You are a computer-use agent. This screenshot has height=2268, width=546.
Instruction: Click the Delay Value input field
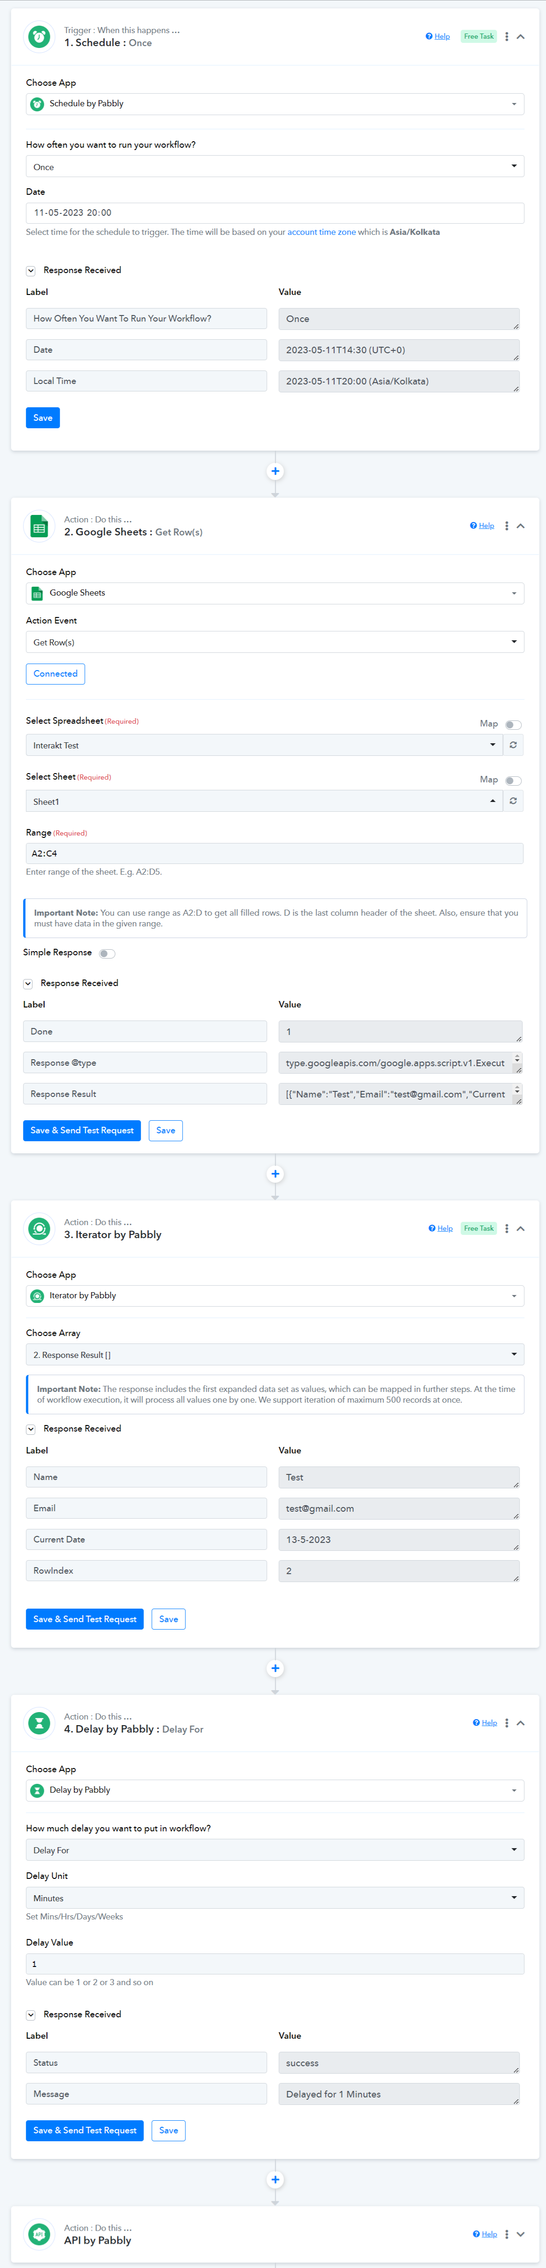point(275,1964)
